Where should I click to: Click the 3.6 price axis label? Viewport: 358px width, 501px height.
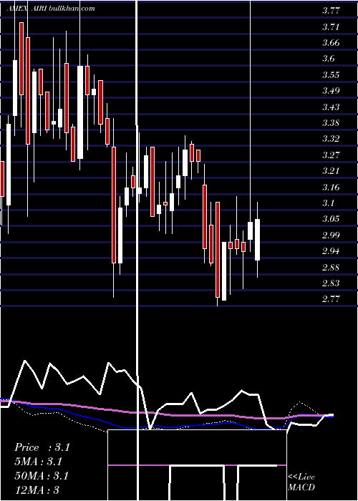pos(328,59)
